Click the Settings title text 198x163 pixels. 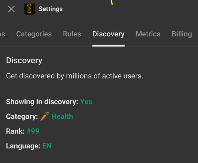[x=51, y=9]
